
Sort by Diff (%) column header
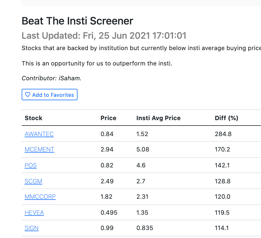pyautogui.click(x=226, y=118)
